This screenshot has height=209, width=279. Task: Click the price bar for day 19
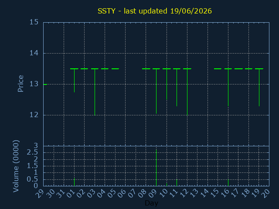tap(259, 87)
